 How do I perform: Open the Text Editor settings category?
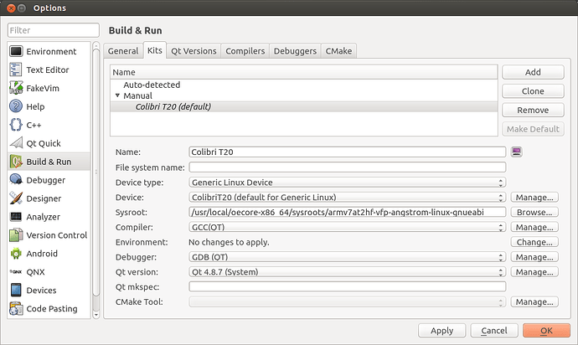49,70
